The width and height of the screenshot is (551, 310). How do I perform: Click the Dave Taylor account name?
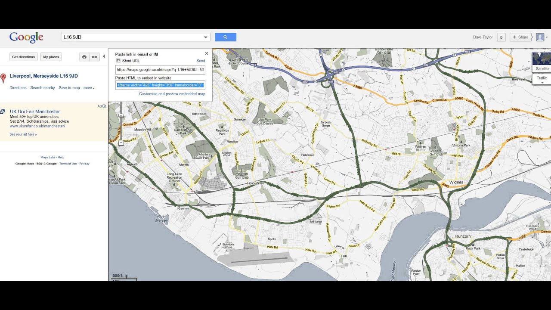[x=483, y=37]
